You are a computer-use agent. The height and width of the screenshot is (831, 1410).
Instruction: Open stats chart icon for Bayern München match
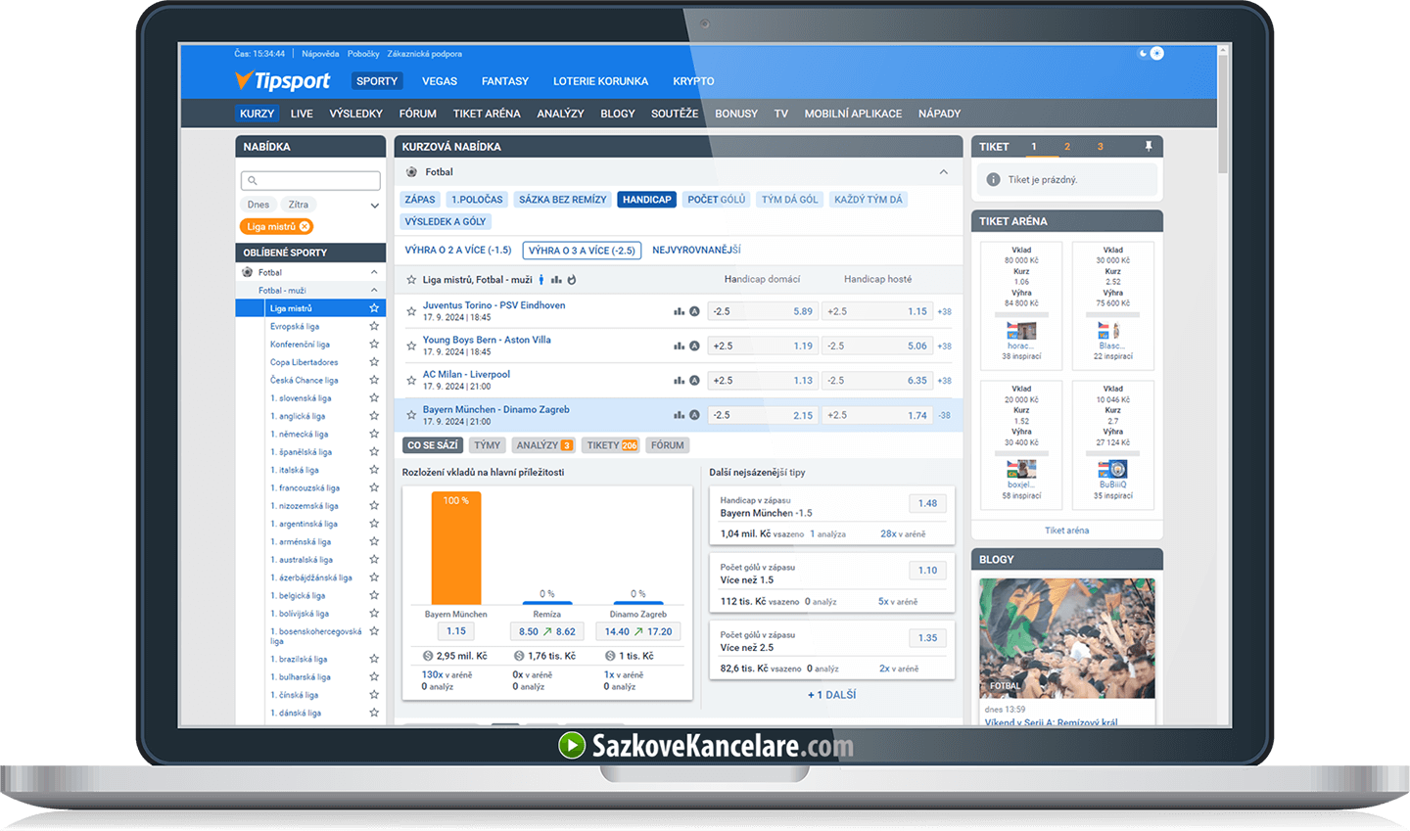tap(679, 415)
